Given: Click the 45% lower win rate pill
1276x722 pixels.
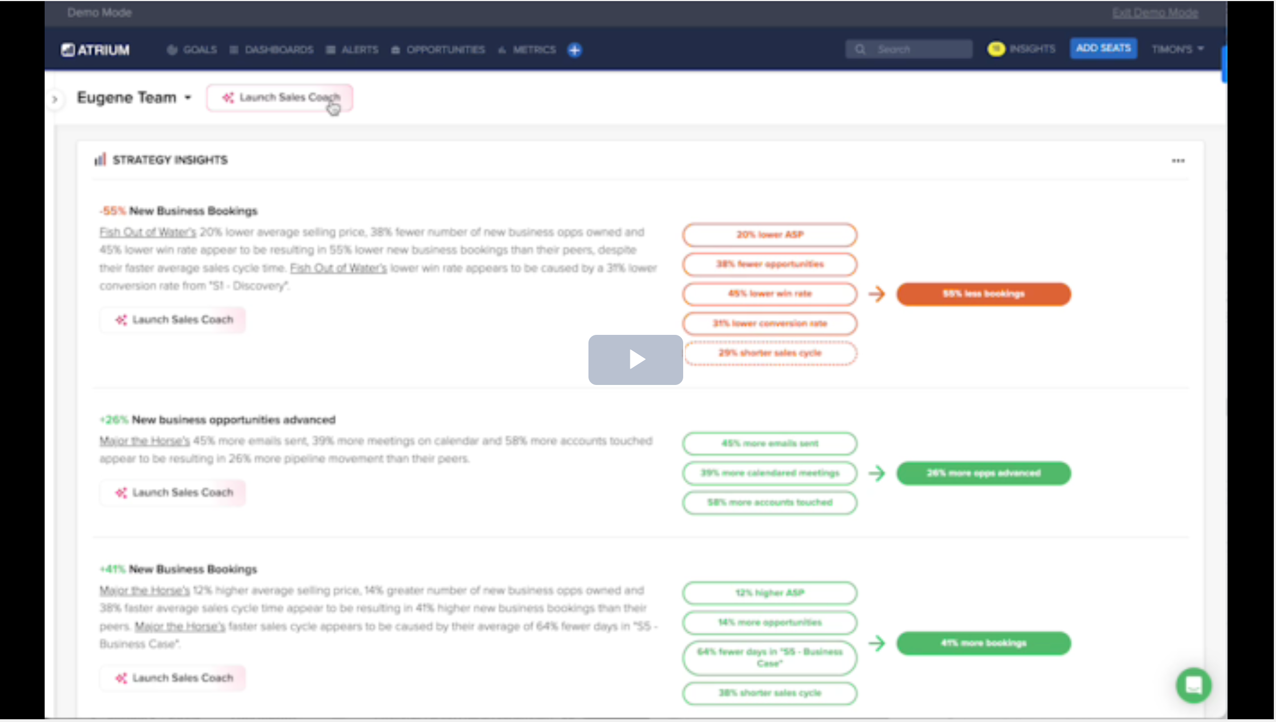Looking at the screenshot, I should tap(770, 293).
